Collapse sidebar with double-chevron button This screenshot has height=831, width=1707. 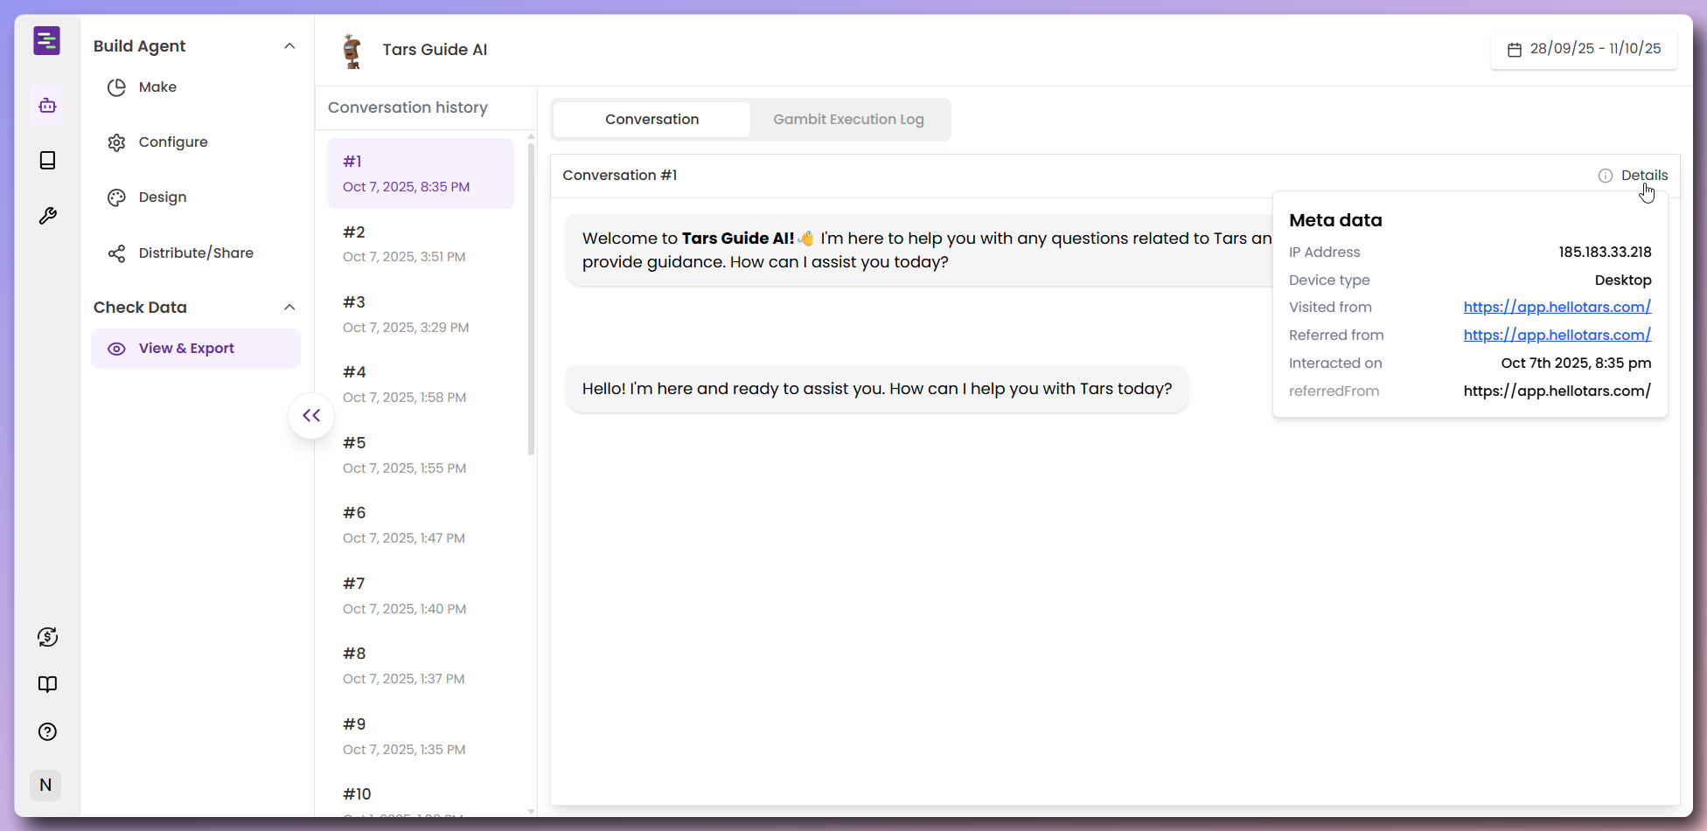point(311,416)
